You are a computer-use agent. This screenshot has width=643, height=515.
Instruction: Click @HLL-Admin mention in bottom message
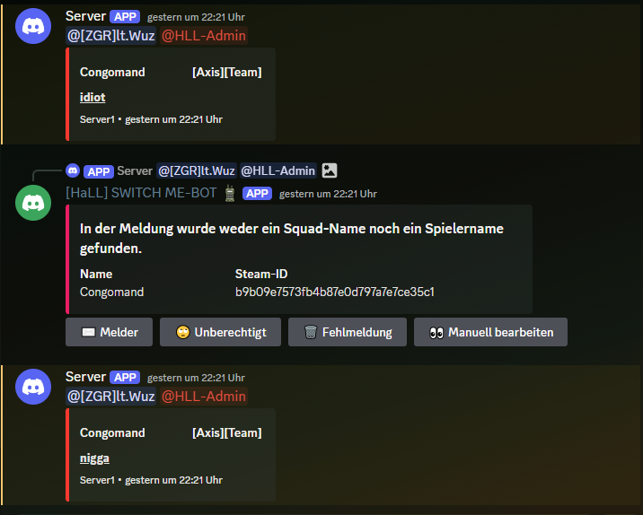tap(204, 397)
